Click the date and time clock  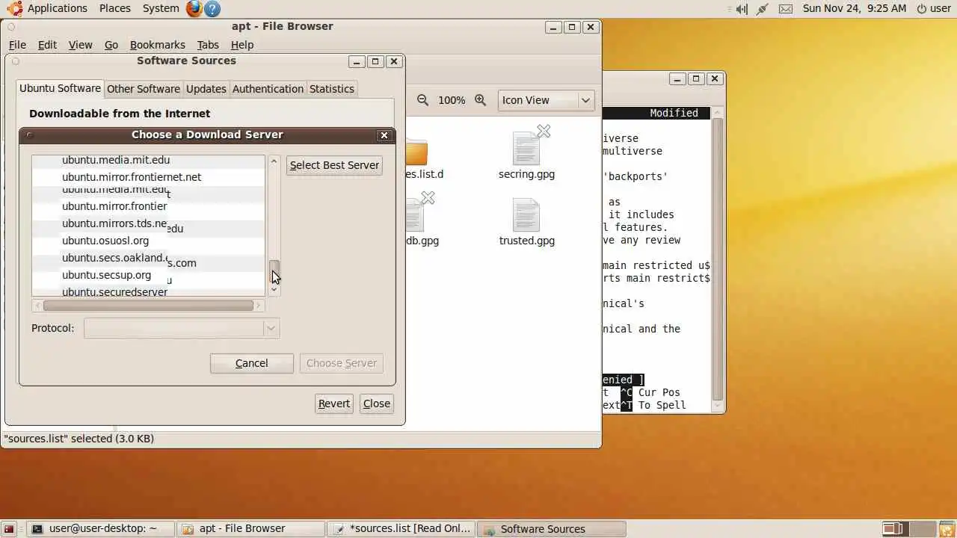coord(854,8)
